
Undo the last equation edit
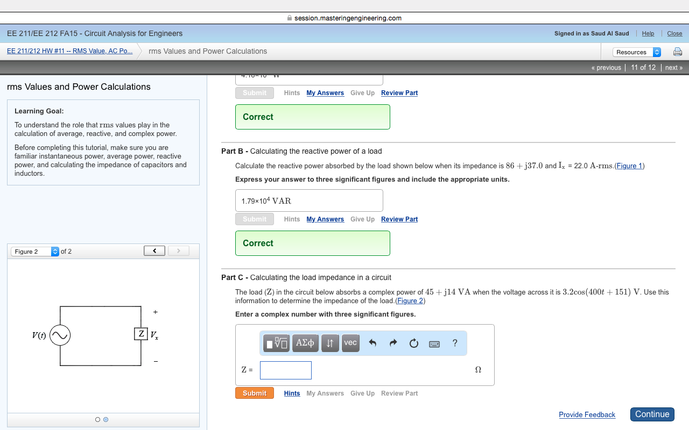372,343
